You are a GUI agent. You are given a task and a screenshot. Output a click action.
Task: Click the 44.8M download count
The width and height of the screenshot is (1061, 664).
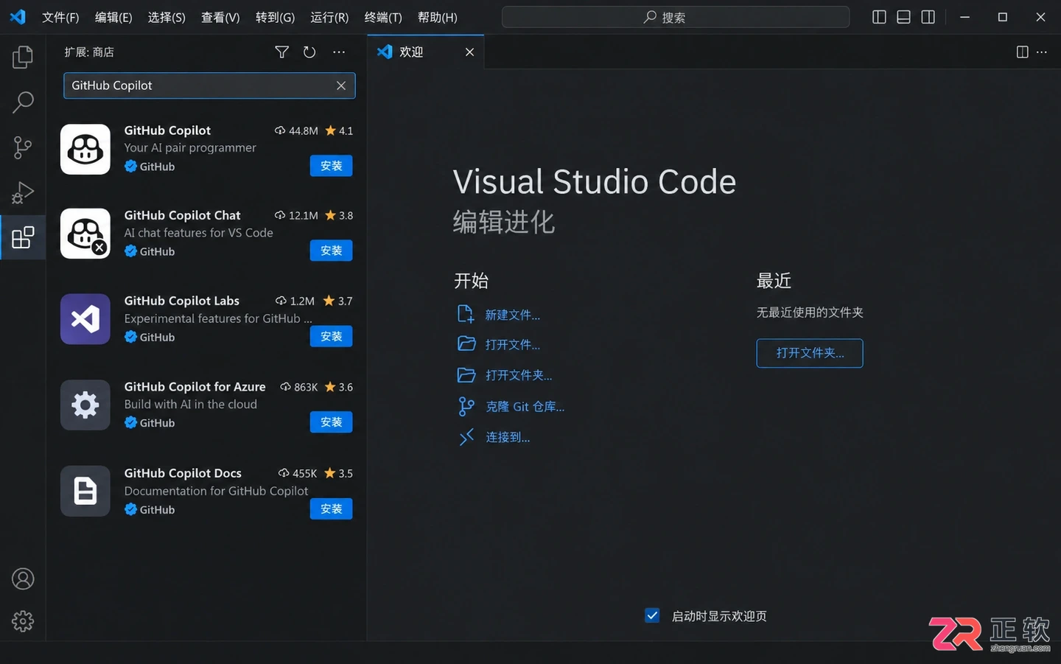pyautogui.click(x=296, y=130)
